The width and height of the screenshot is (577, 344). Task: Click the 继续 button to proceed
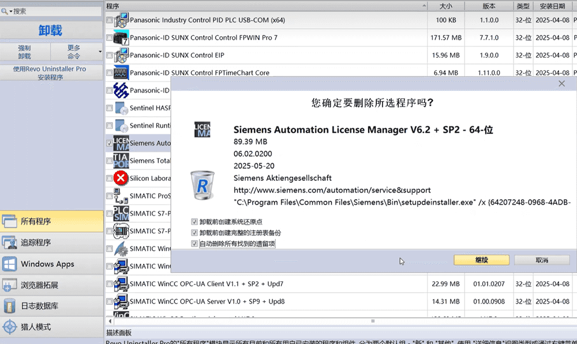pos(481,260)
